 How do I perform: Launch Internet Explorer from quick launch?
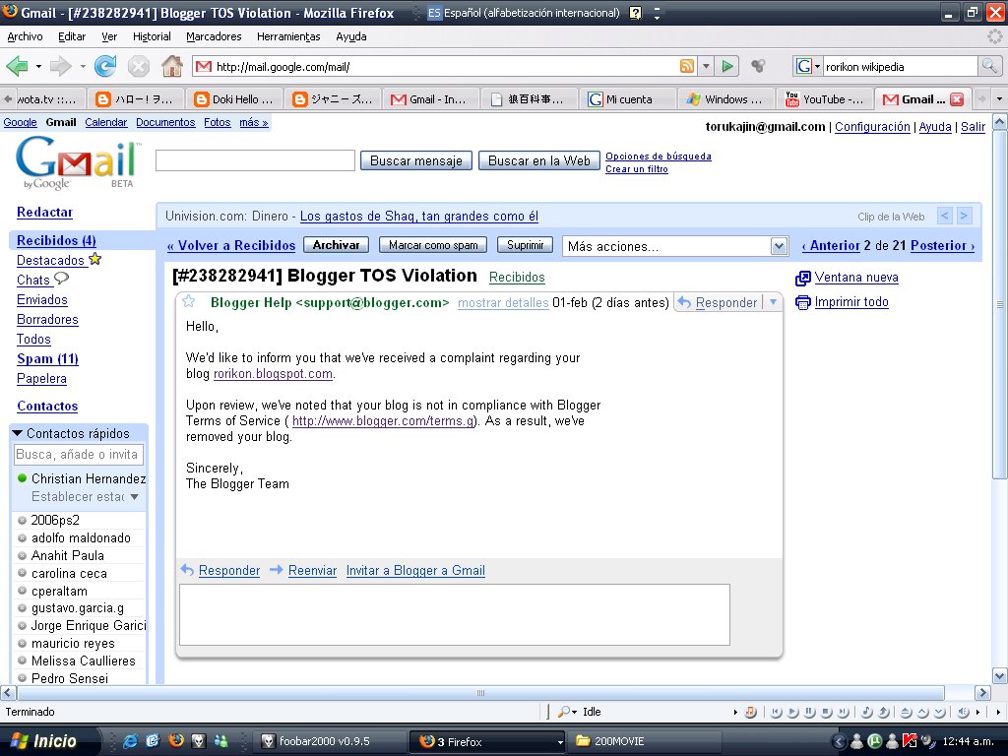[130, 741]
